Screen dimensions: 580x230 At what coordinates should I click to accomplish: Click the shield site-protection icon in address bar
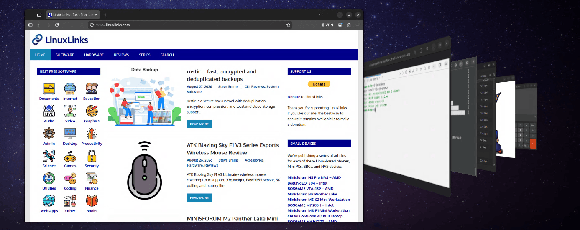tap(92, 25)
